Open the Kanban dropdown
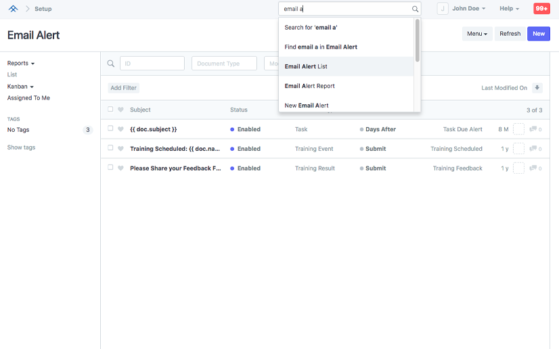Screen dimensions: 559x349 (x=20, y=87)
